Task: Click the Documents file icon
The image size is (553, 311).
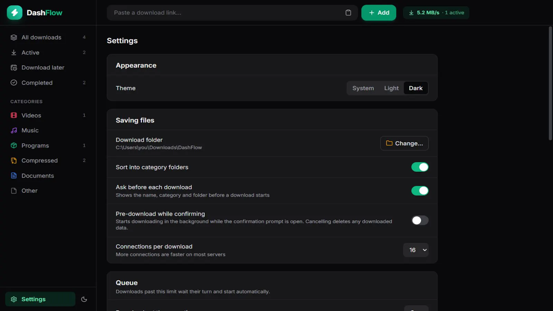Action: click(14, 176)
